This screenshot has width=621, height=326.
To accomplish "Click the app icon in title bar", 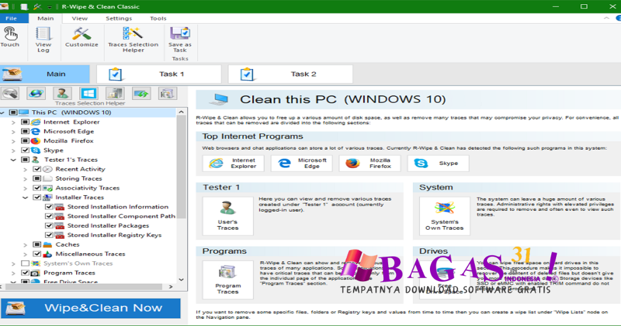I will coord(4,6).
